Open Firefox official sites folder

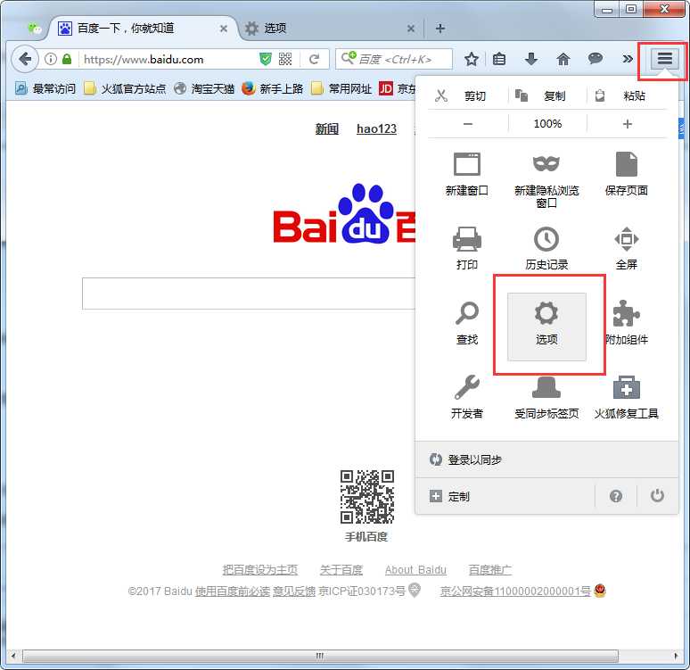point(125,88)
